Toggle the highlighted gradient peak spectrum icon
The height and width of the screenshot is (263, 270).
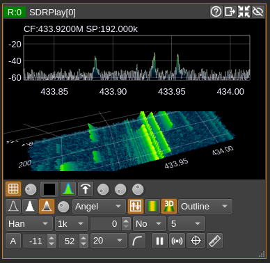47,206
